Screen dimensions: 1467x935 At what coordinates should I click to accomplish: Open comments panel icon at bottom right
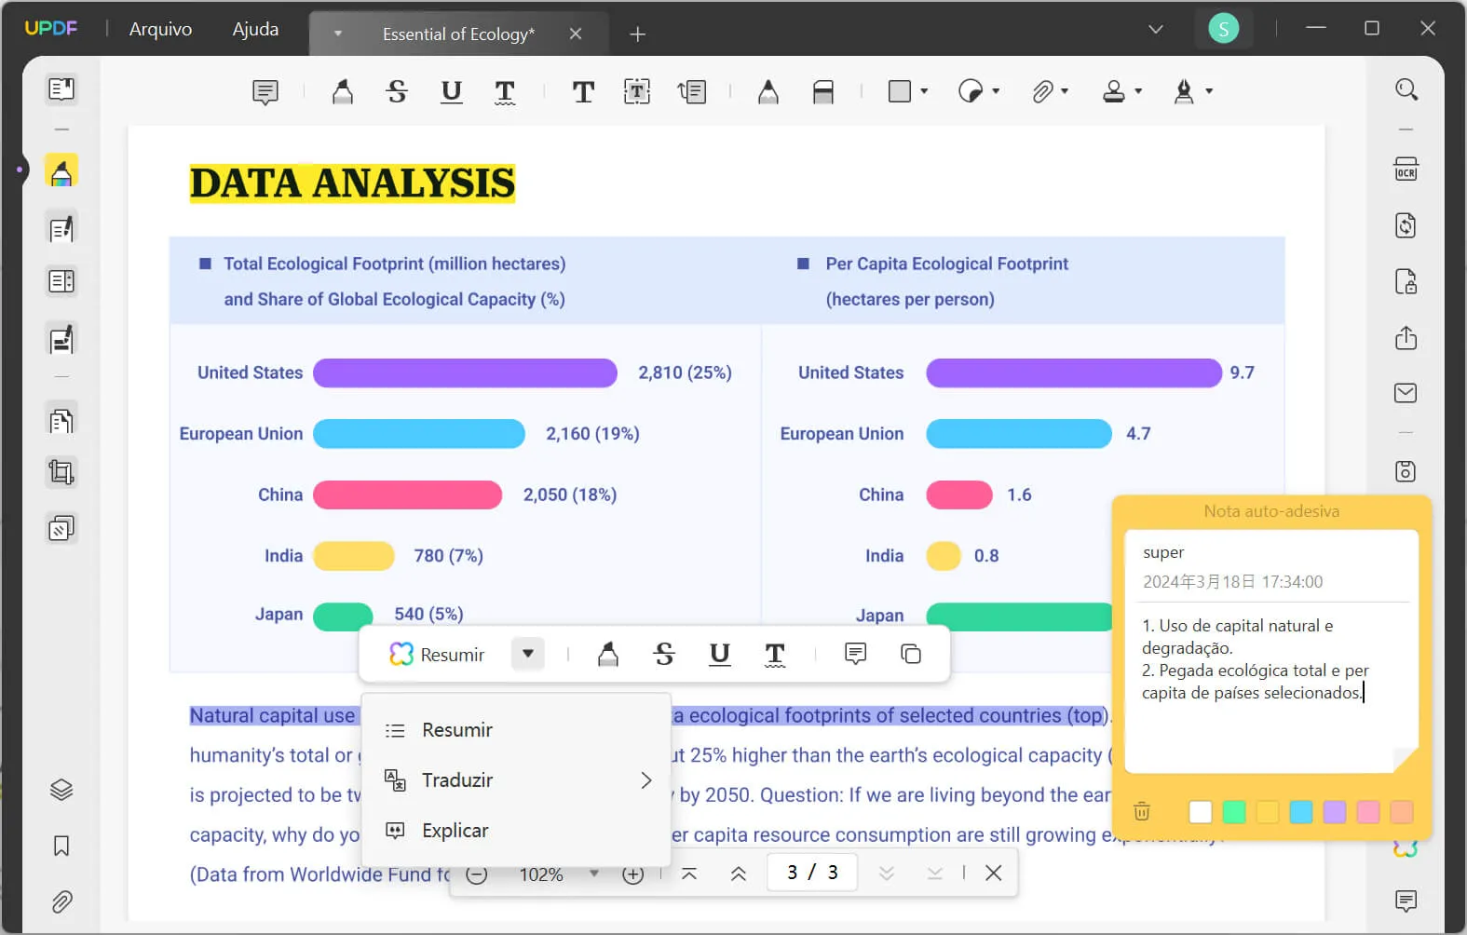[x=1406, y=901]
